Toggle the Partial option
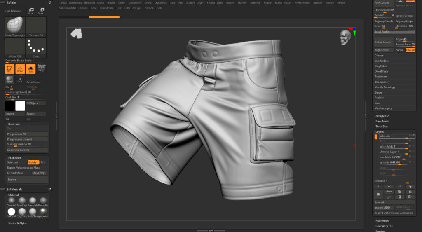422x232 pixels. tap(399, 50)
